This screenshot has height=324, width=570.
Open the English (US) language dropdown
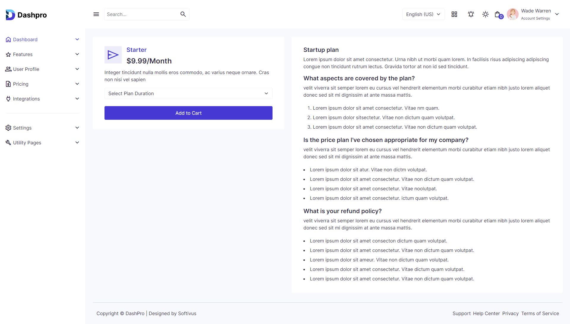[423, 14]
